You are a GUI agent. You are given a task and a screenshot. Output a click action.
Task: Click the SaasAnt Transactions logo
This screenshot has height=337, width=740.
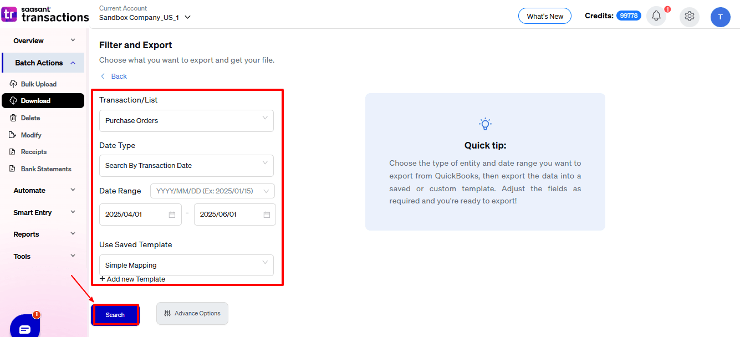click(45, 14)
